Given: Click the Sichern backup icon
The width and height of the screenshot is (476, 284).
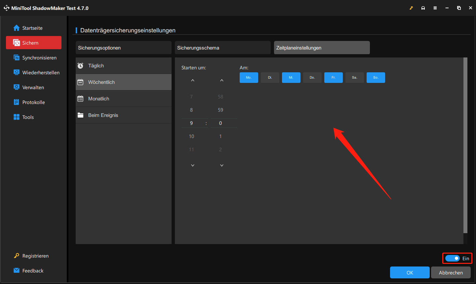Looking at the screenshot, I should pos(17,43).
